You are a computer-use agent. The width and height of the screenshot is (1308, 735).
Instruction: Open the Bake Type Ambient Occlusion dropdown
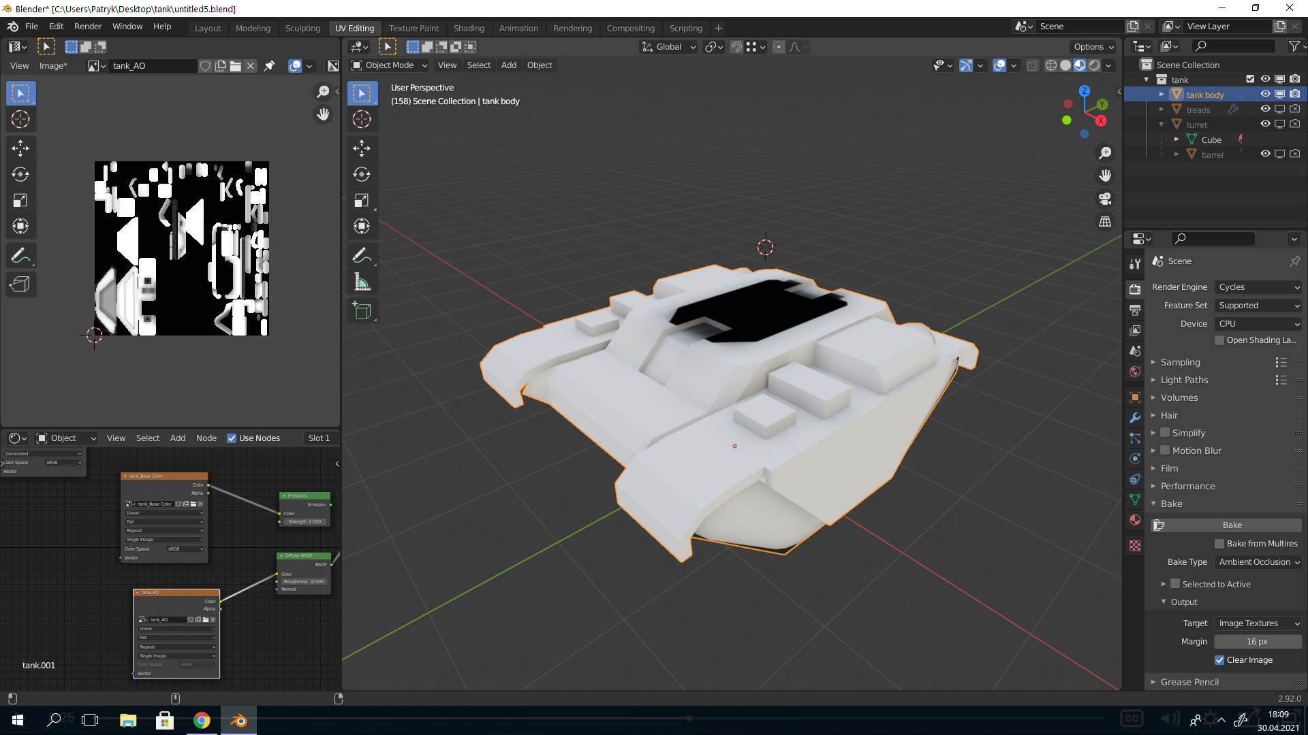click(x=1258, y=562)
